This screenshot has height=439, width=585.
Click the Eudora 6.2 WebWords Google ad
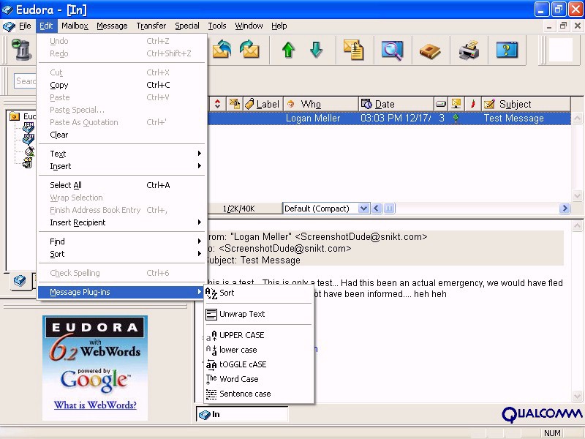(95, 368)
